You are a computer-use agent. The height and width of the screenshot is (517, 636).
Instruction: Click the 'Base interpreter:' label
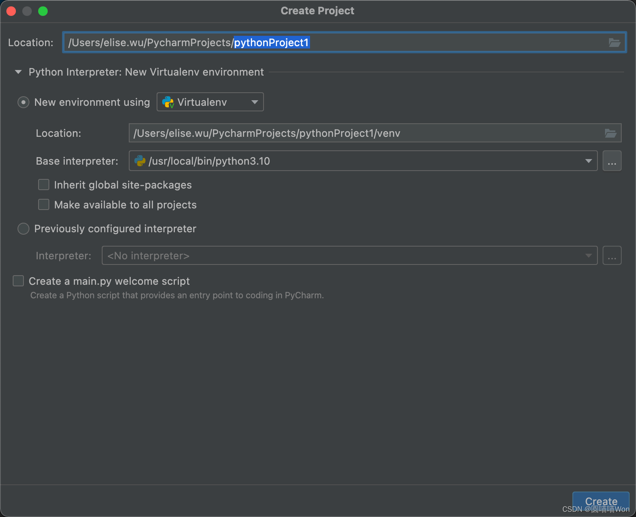[77, 161]
